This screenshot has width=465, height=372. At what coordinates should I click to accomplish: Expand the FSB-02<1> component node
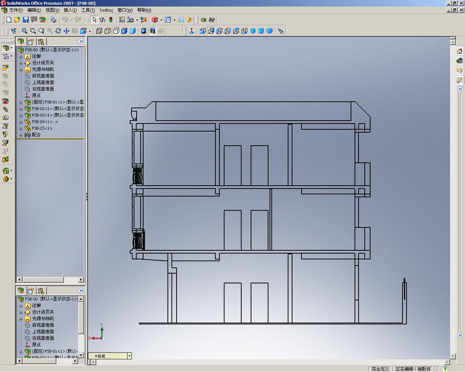click(21, 109)
